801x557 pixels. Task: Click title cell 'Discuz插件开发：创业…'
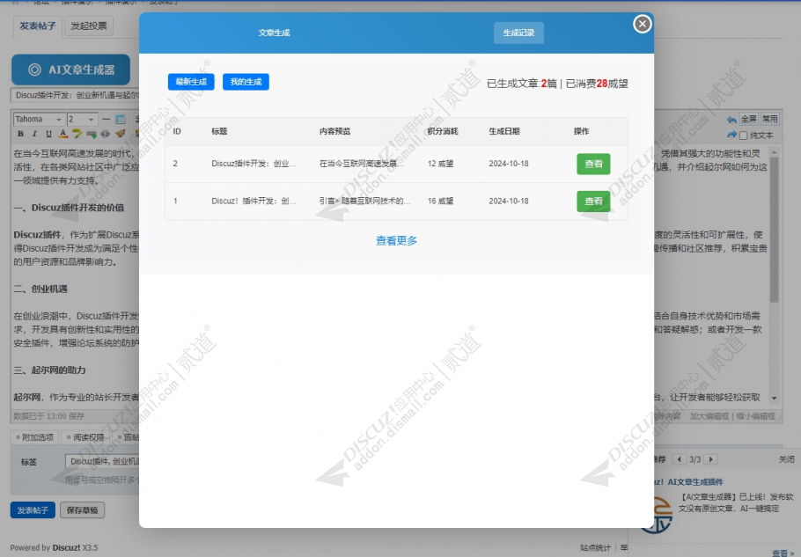pyautogui.click(x=254, y=164)
